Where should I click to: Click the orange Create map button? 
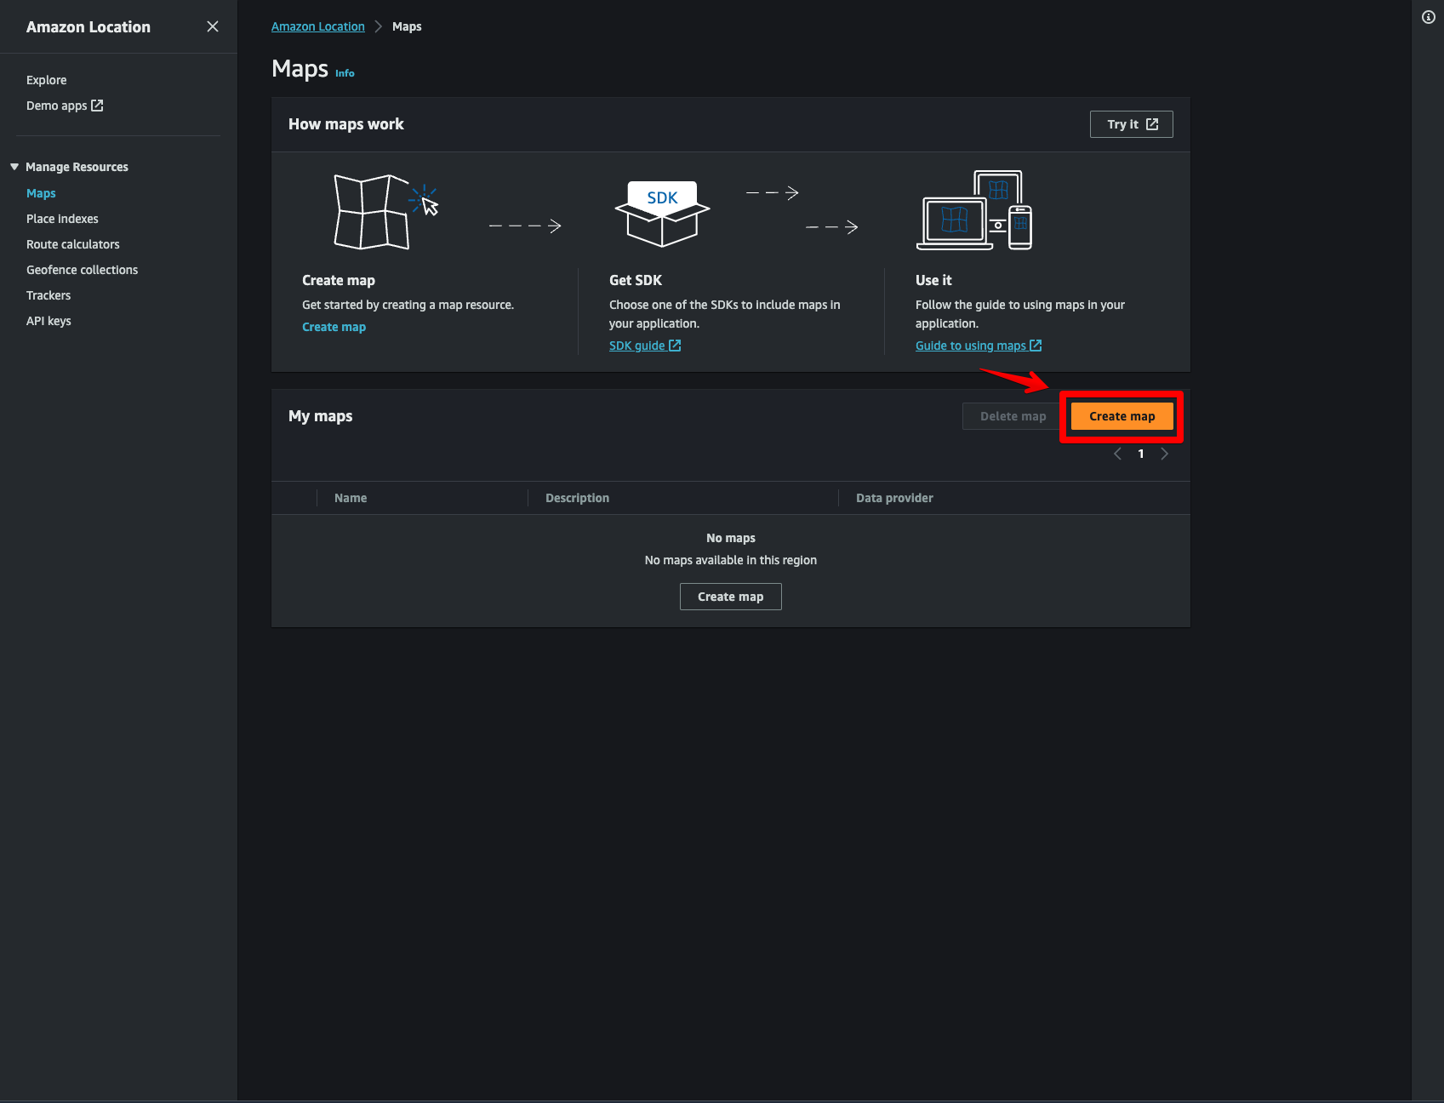pos(1122,416)
